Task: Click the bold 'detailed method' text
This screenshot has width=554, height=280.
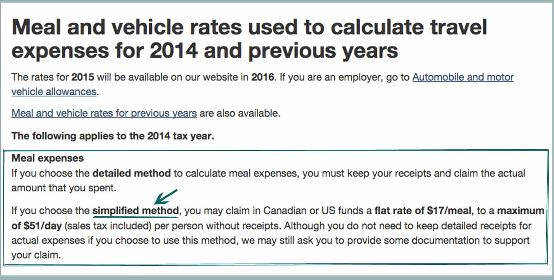Action: pyautogui.click(x=132, y=173)
